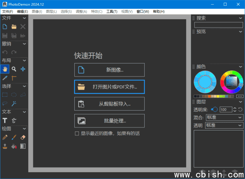Collapse the 选择 panel chevron

pos(24,86)
